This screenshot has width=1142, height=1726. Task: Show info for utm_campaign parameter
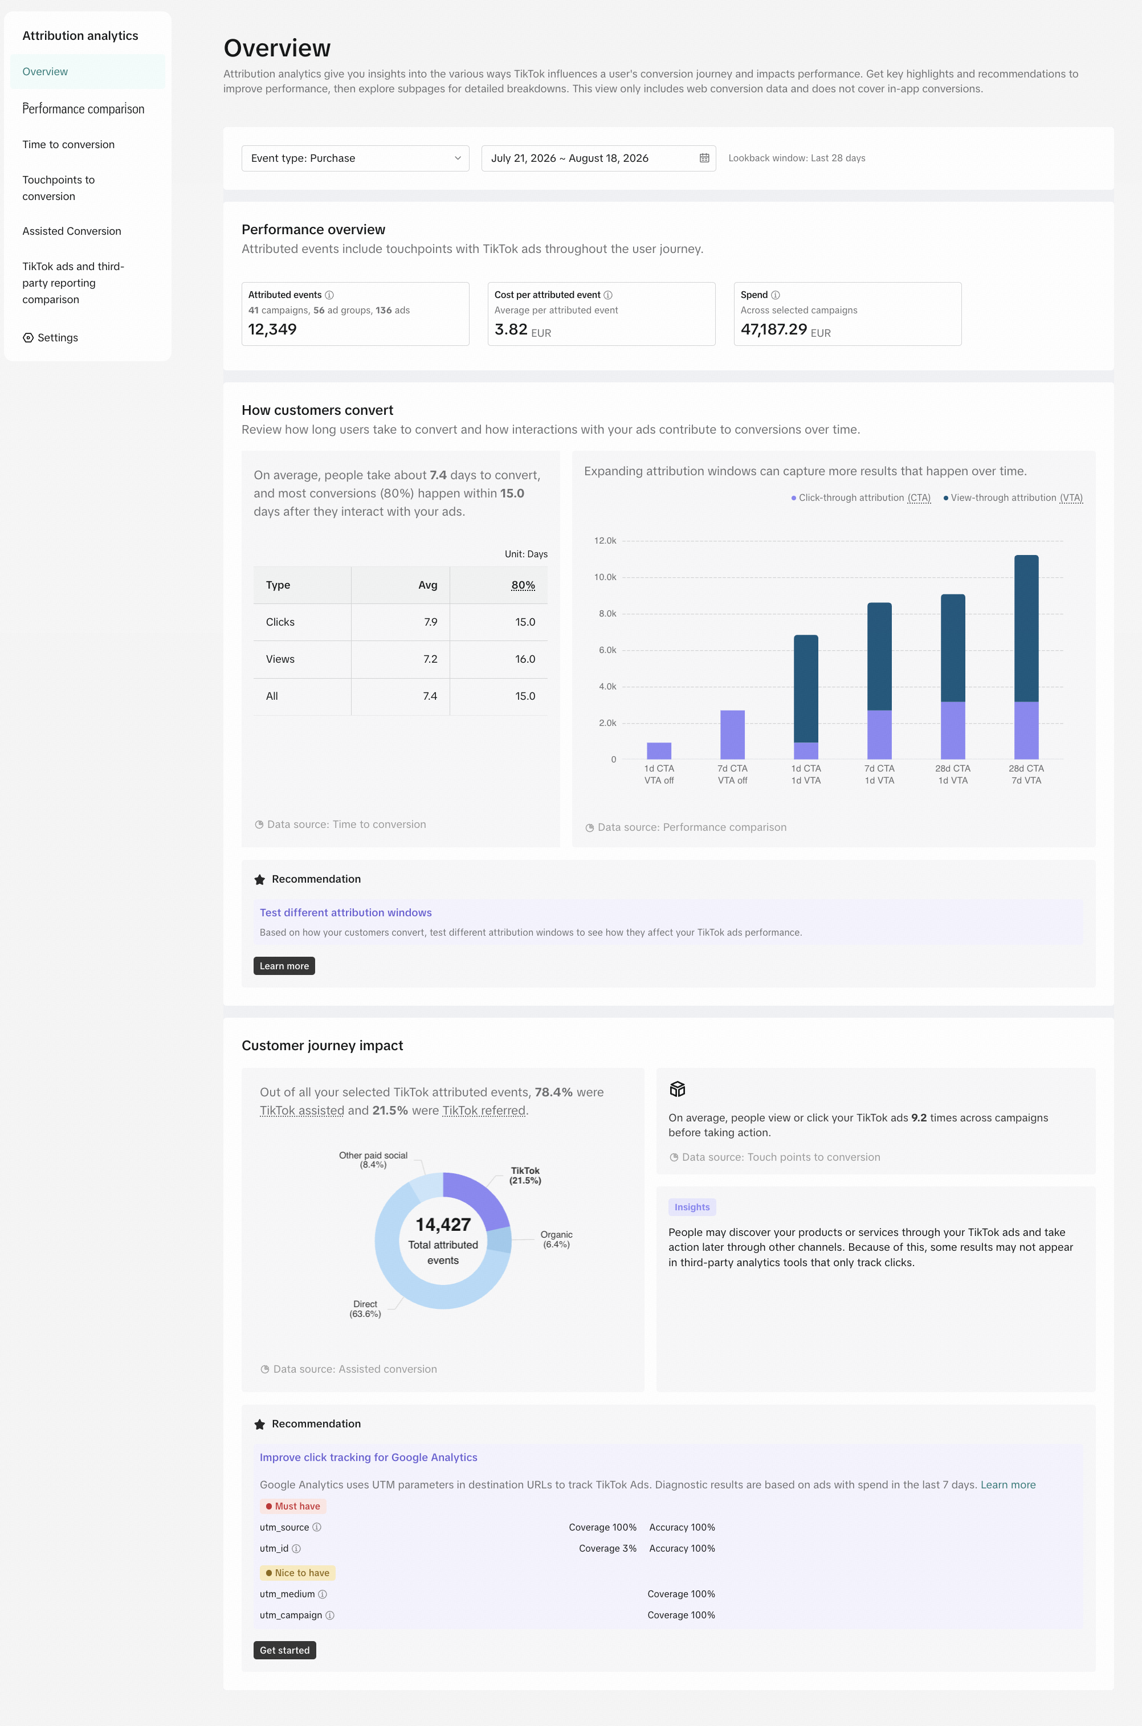[x=330, y=1615]
